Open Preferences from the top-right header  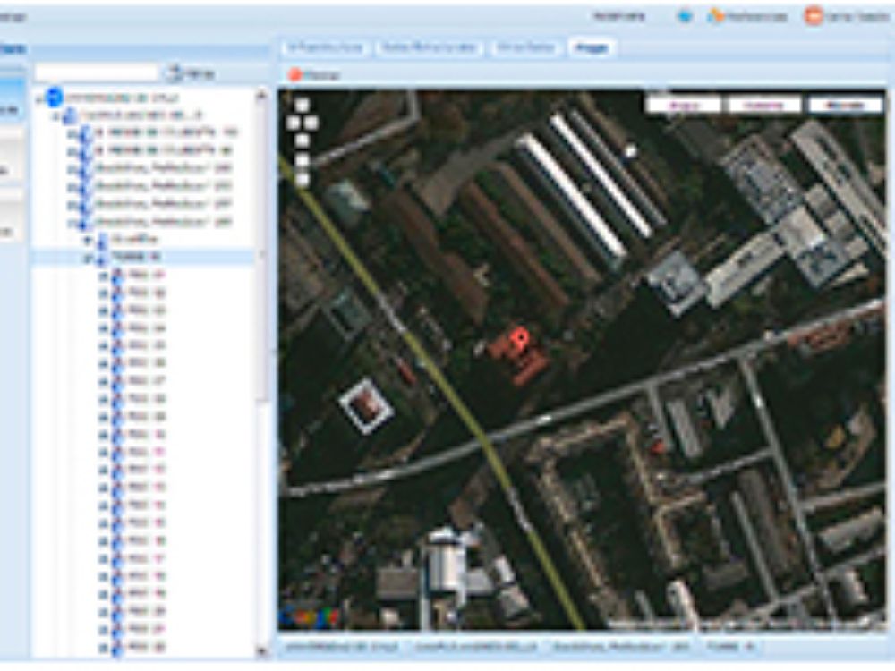coord(748,16)
